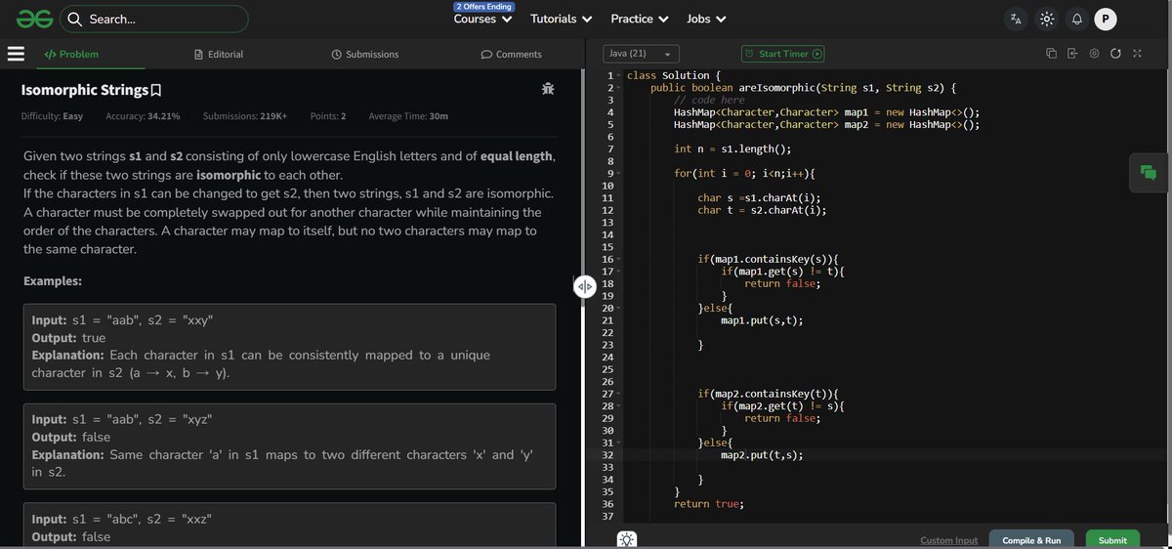Image resolution: width=1172 pixels, height=549 pixels.
Task: Switch to the Problem tab
Action: coord(71,54)
